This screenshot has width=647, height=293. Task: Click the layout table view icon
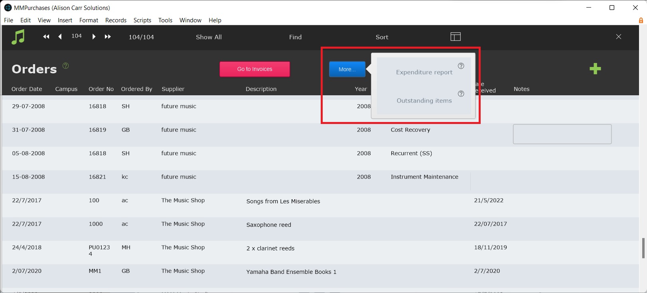tap(456, 37)
